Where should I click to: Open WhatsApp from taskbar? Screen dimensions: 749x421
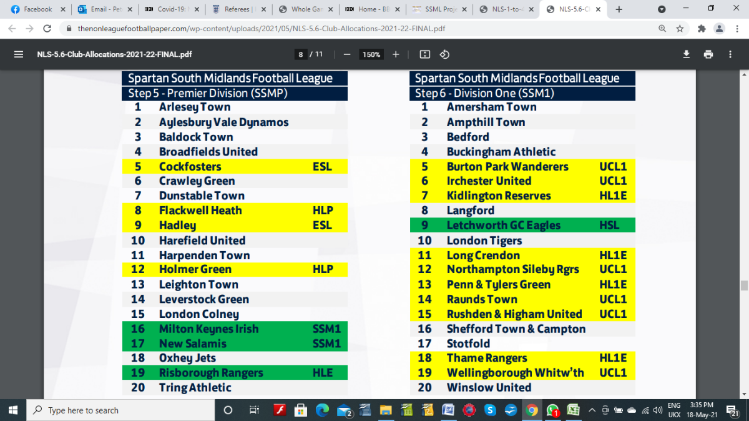pyautogui.click(x=552, y=410)
